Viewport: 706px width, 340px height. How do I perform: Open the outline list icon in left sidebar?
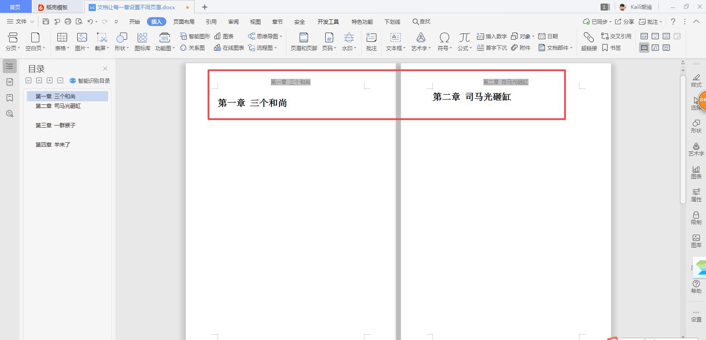10,66
